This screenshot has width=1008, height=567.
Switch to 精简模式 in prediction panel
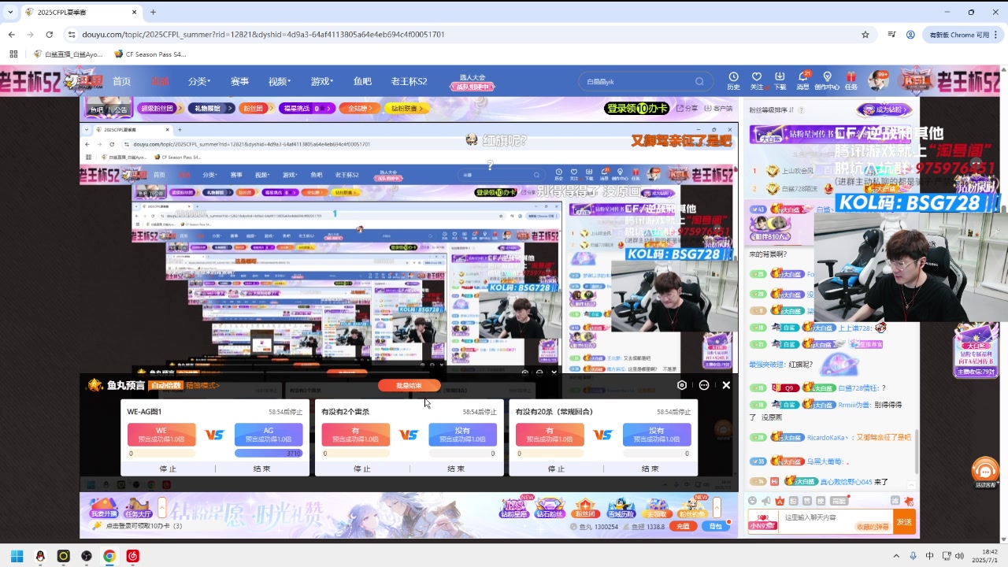click(202, 385)
